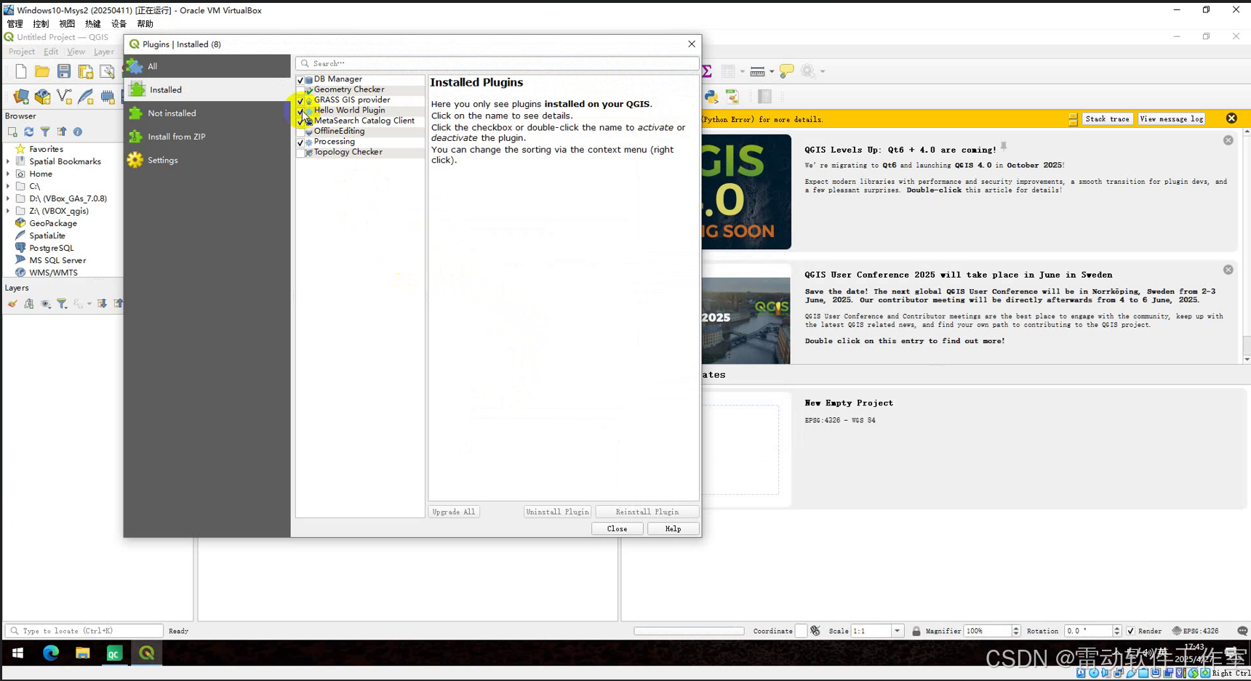The image size is (1251, 681).
Task: Click the Refresh icon in Browser panel
Action: [29, 132]
